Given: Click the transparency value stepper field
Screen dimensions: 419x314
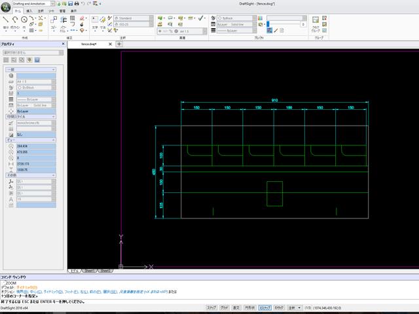Looking at the screenshot, I should (x=303, y=24).
